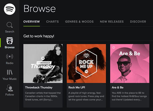The width and height of the screenshot is (153, 111).
Task: Open the Rock Me Up playlist cover
Action: (86, 64)
